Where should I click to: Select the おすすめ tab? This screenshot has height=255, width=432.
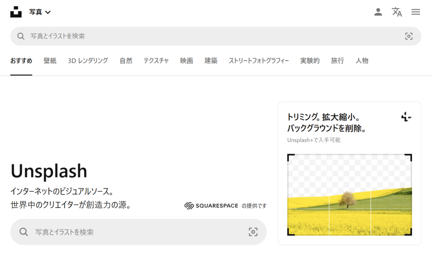pyautogui.click(x=21, y=61)
